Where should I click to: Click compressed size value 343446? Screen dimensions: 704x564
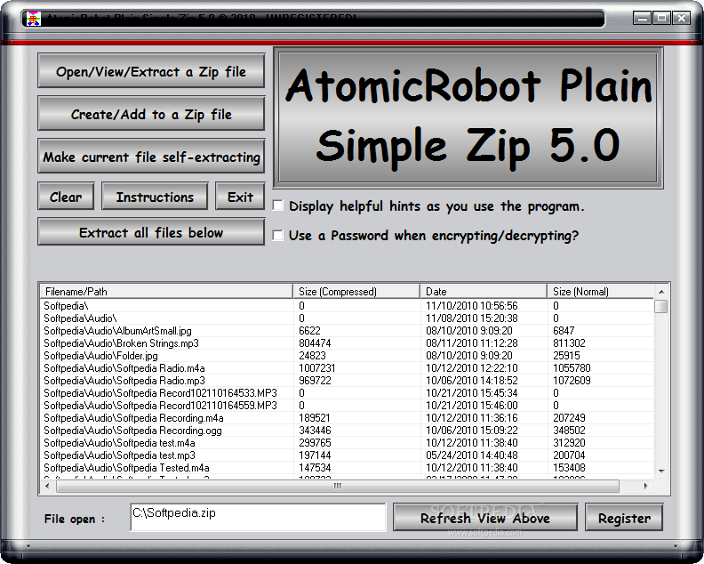click(x=315, y=431)
